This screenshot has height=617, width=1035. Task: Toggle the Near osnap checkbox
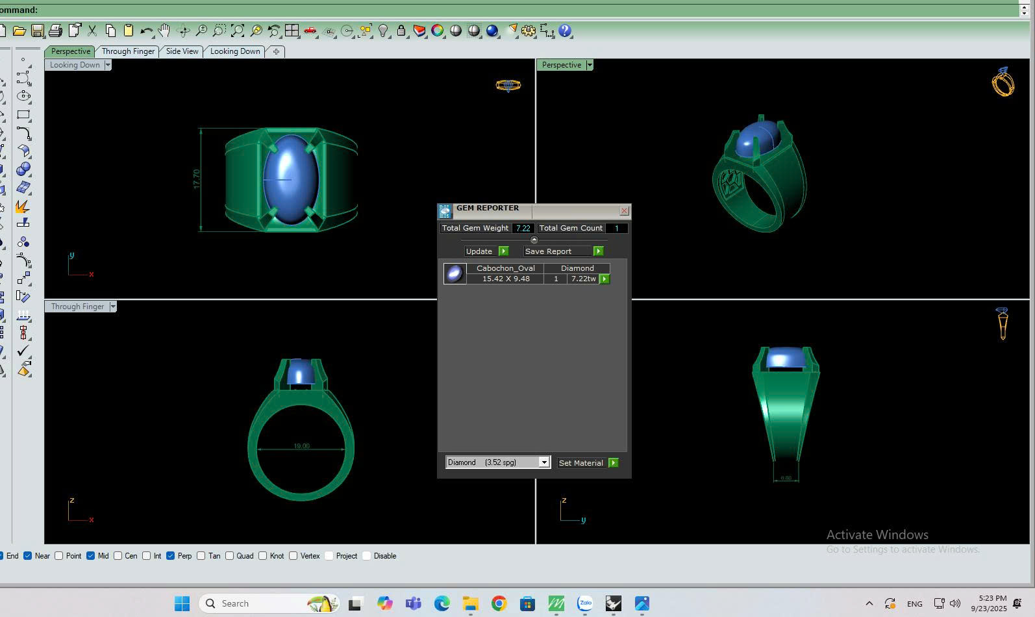tap(28, 556)
